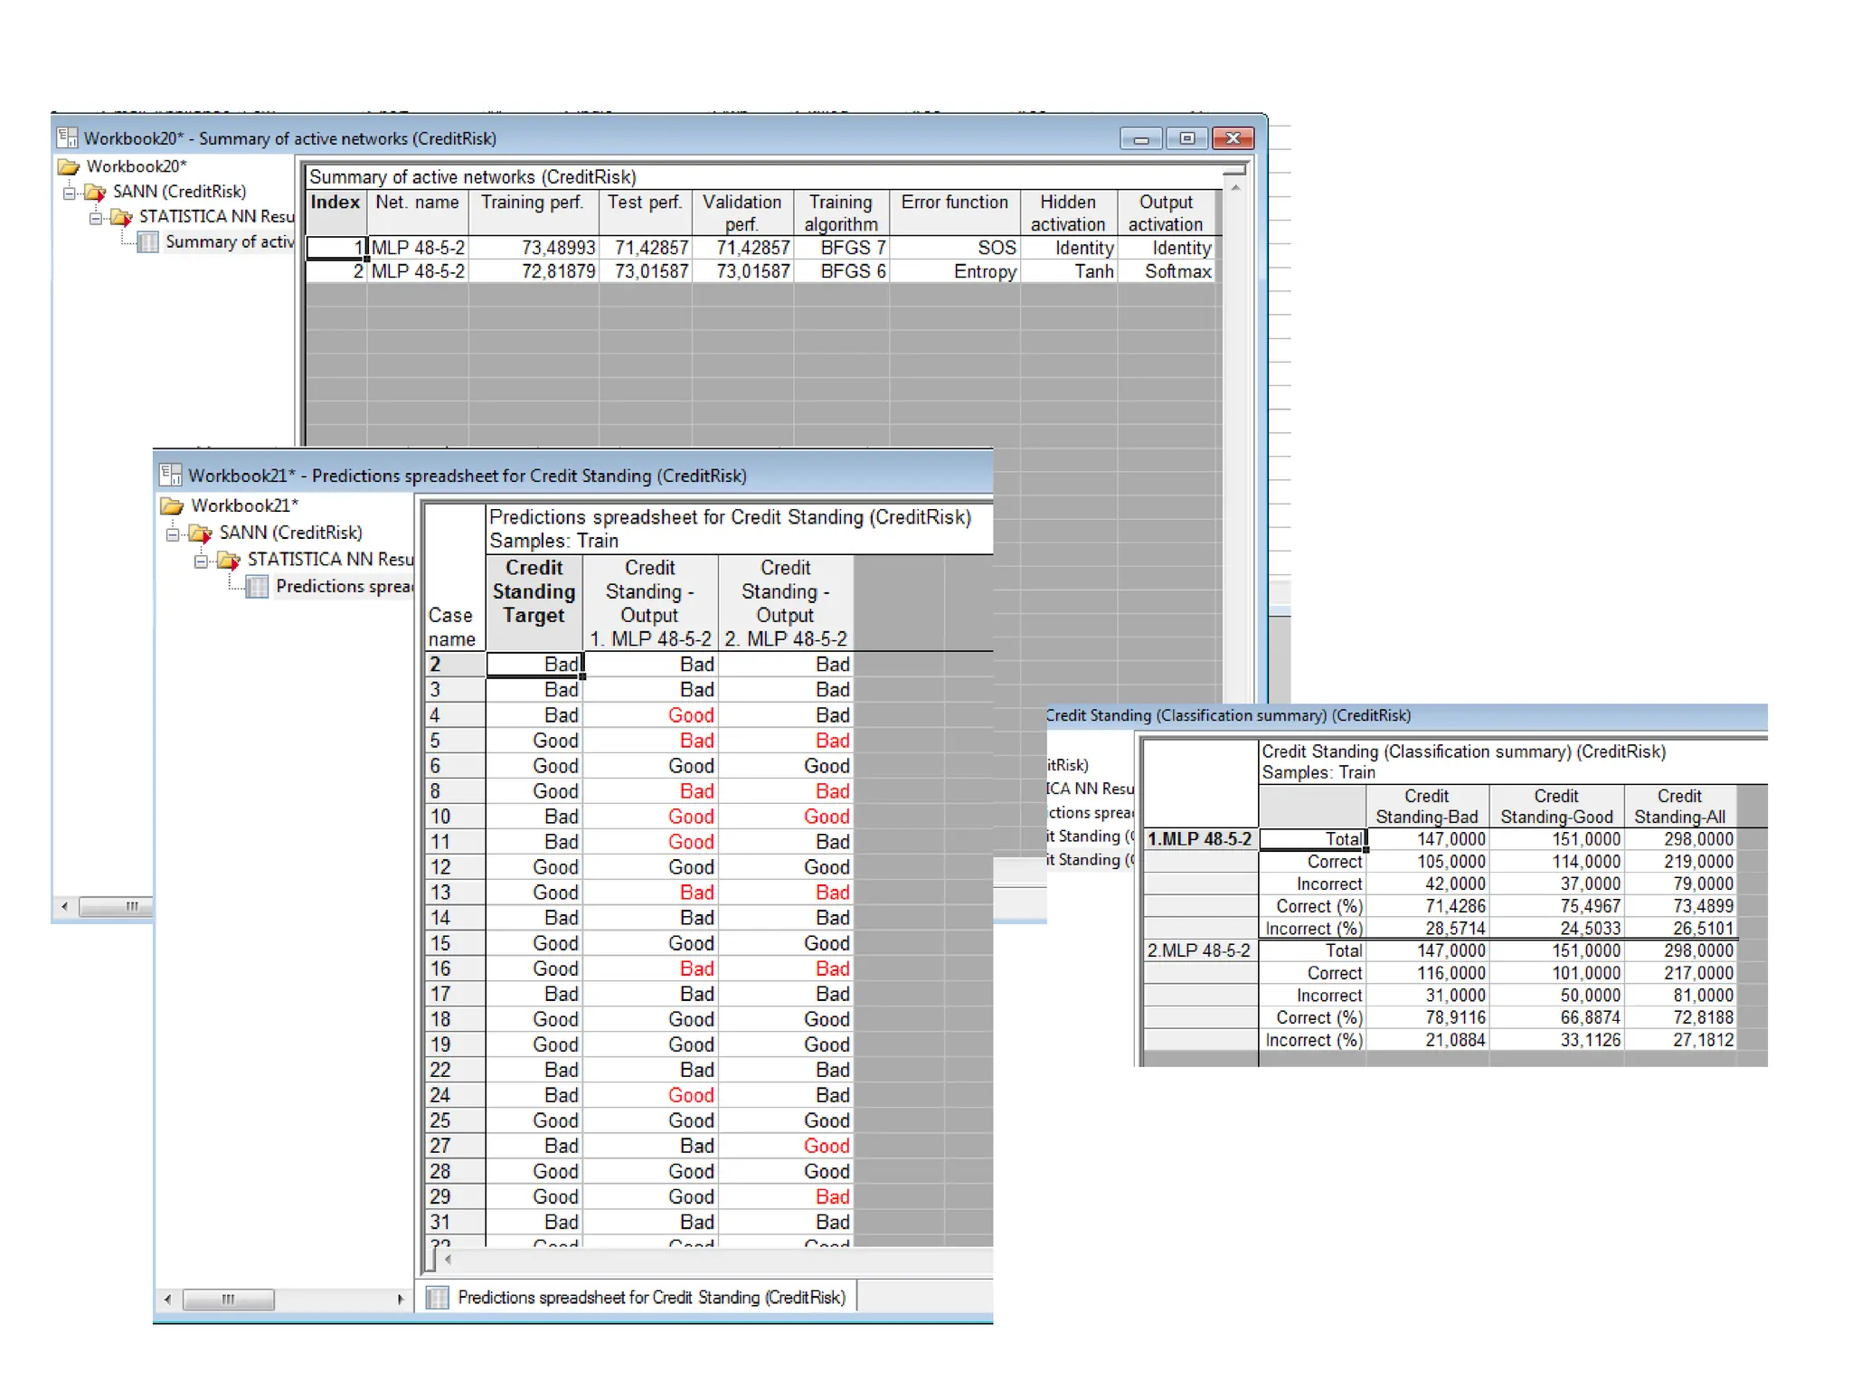Image resolution: width=1852 pixels, height=1389 pixels.
Task: Collapse STATISTICA NN Results node in Workbook20
Action: coord(96,218)
